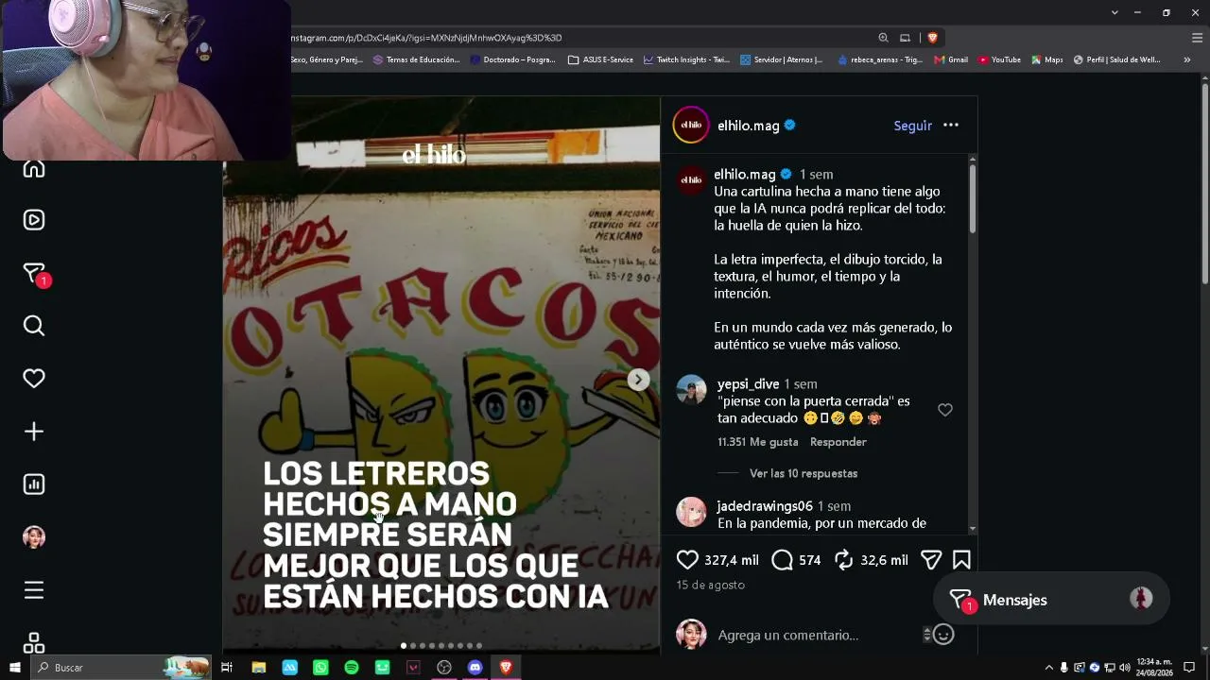Open post options three-dot menu

(951, 126)
